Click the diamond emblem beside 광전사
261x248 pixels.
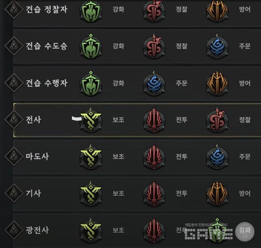click(x=14, y=230)
